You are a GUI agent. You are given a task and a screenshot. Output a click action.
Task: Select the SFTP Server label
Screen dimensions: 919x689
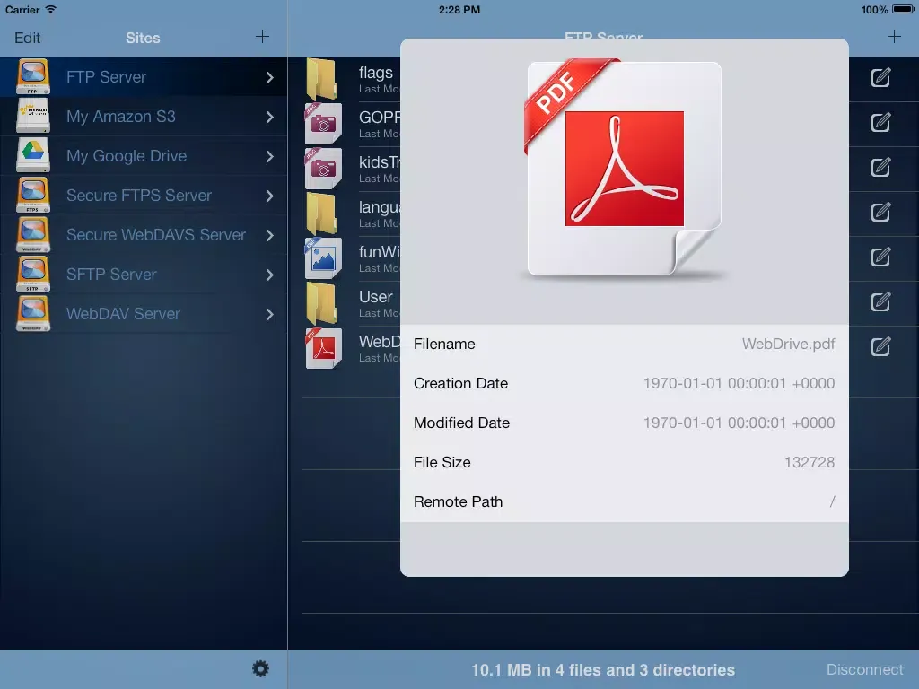click(x=111, y=275)
